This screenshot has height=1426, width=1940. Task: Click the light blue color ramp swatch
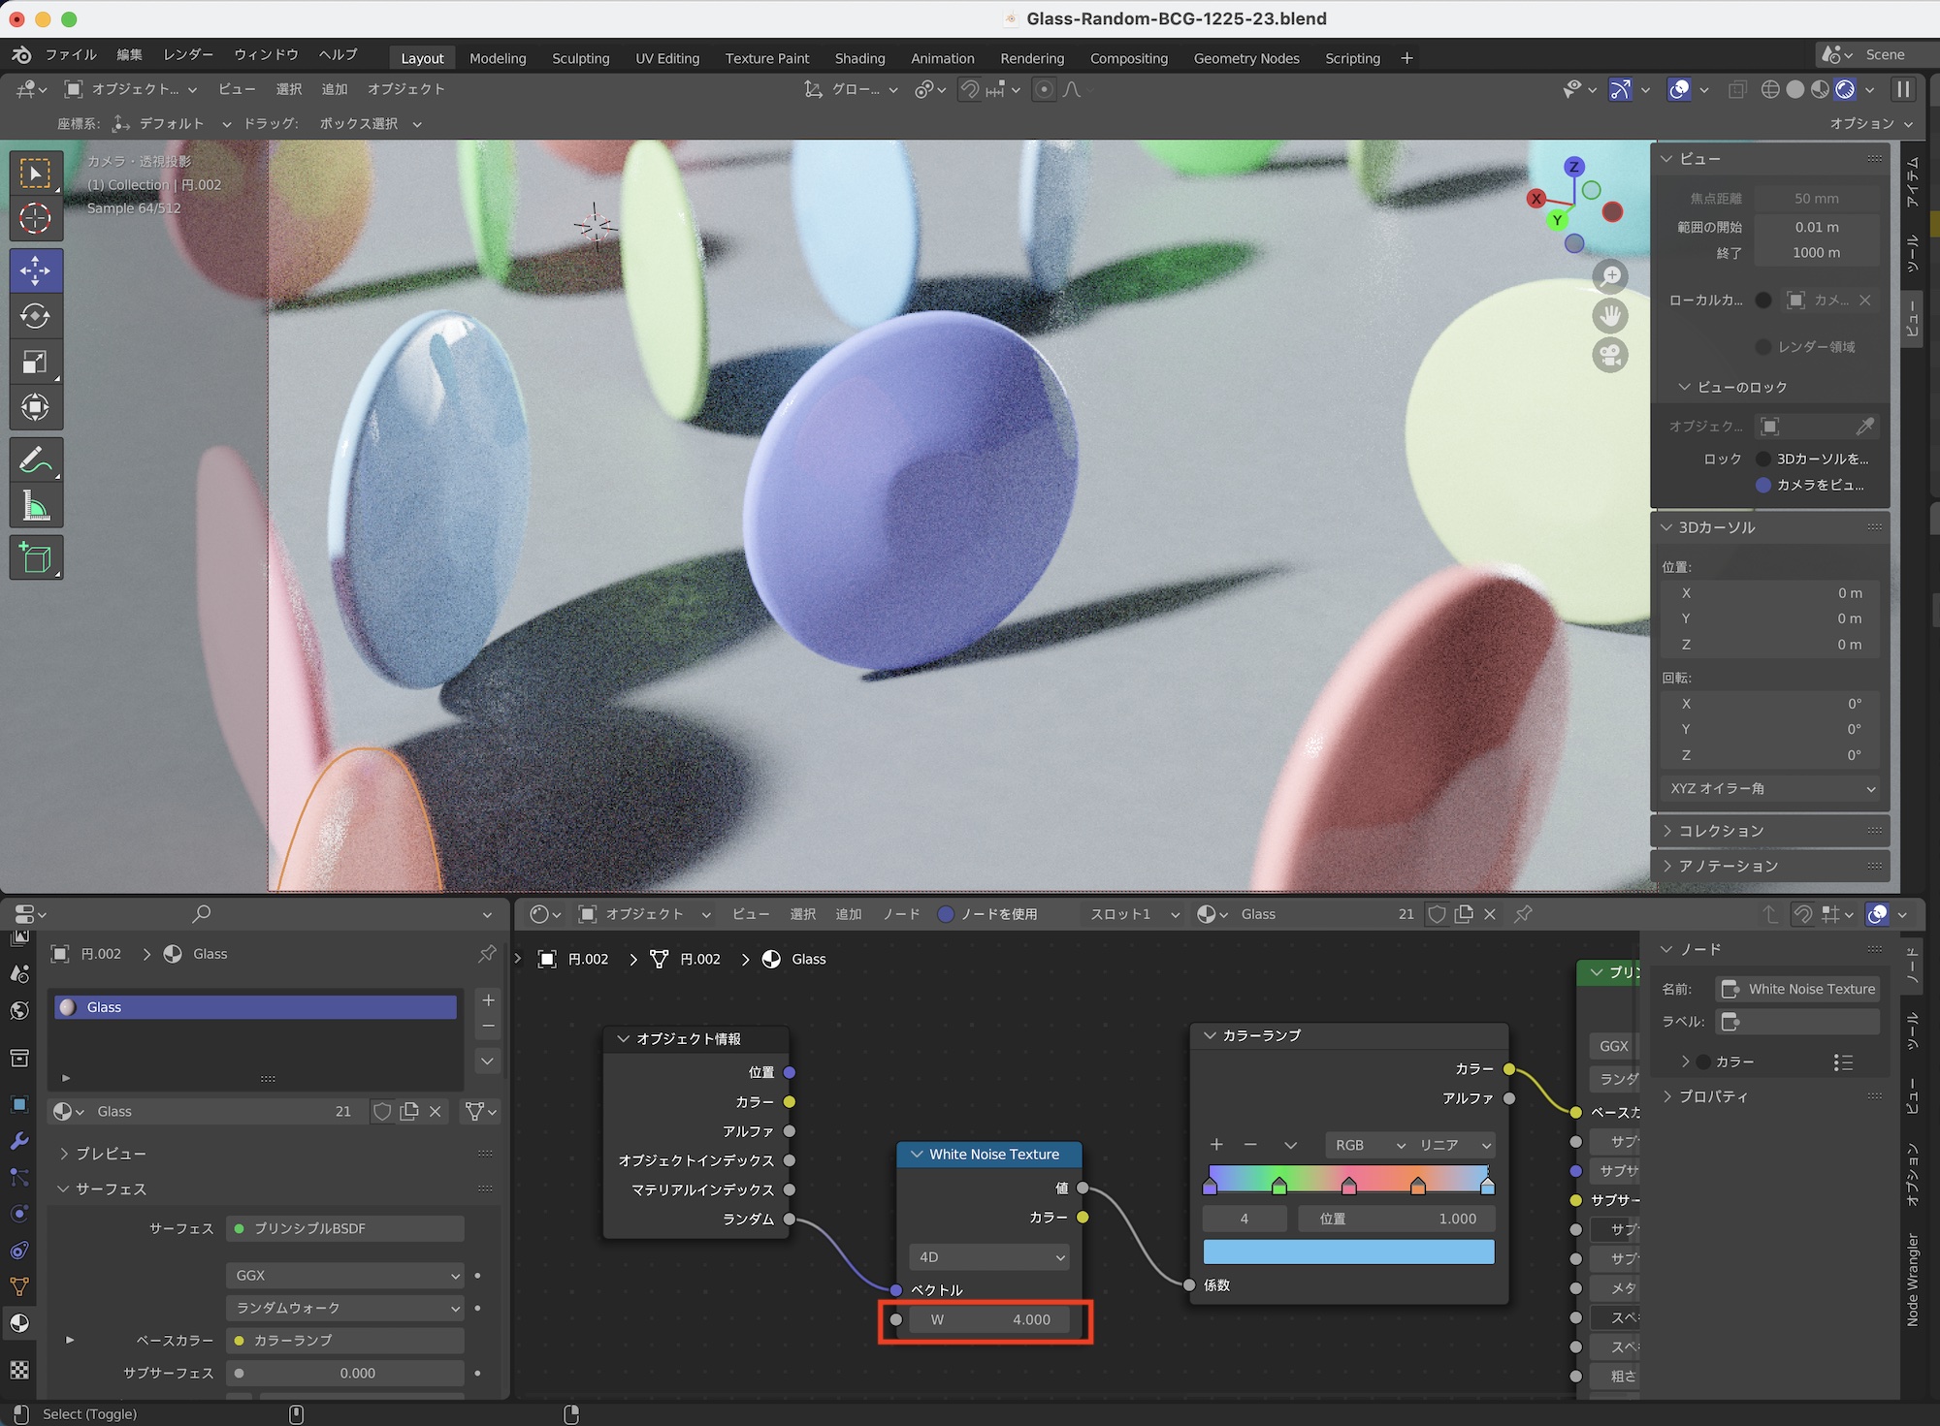1347,1252
